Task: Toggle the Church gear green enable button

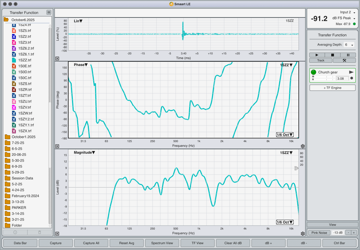Action: (314, 72)
